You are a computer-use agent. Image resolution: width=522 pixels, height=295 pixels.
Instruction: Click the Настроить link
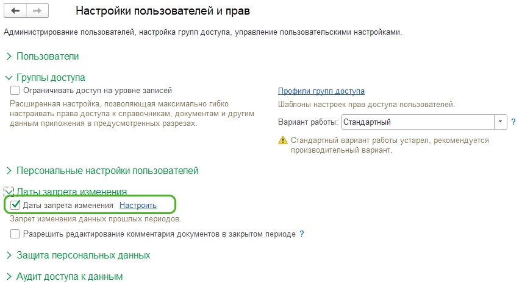click(138, 206)
